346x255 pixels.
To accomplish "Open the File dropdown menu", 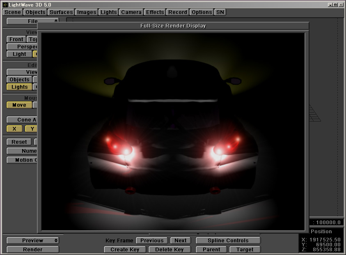I will 33,21.
